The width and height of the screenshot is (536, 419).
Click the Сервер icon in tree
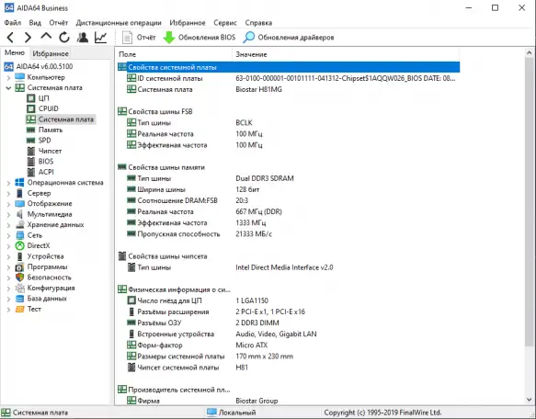[x=20, y=193]
